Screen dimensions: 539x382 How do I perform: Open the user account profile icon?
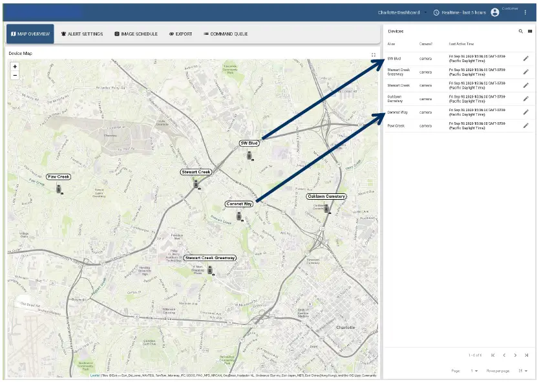pos(495,12)
